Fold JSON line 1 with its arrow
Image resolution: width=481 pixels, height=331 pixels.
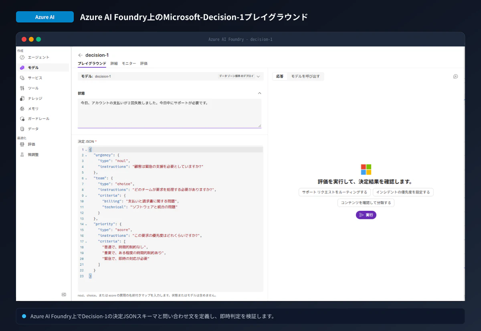86,149
